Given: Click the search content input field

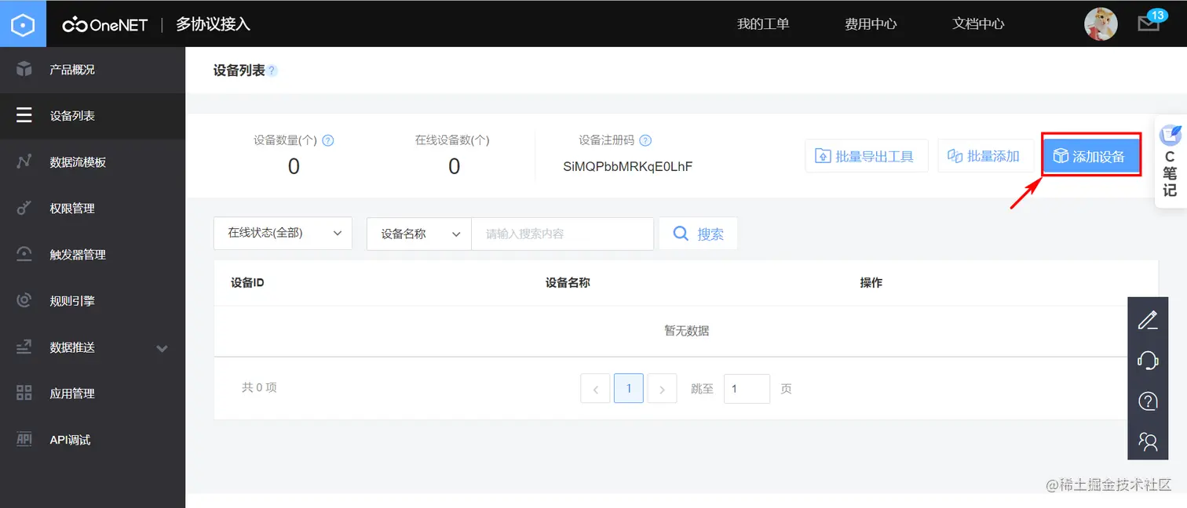Looking at the screenshot, I should click(562, 234).
